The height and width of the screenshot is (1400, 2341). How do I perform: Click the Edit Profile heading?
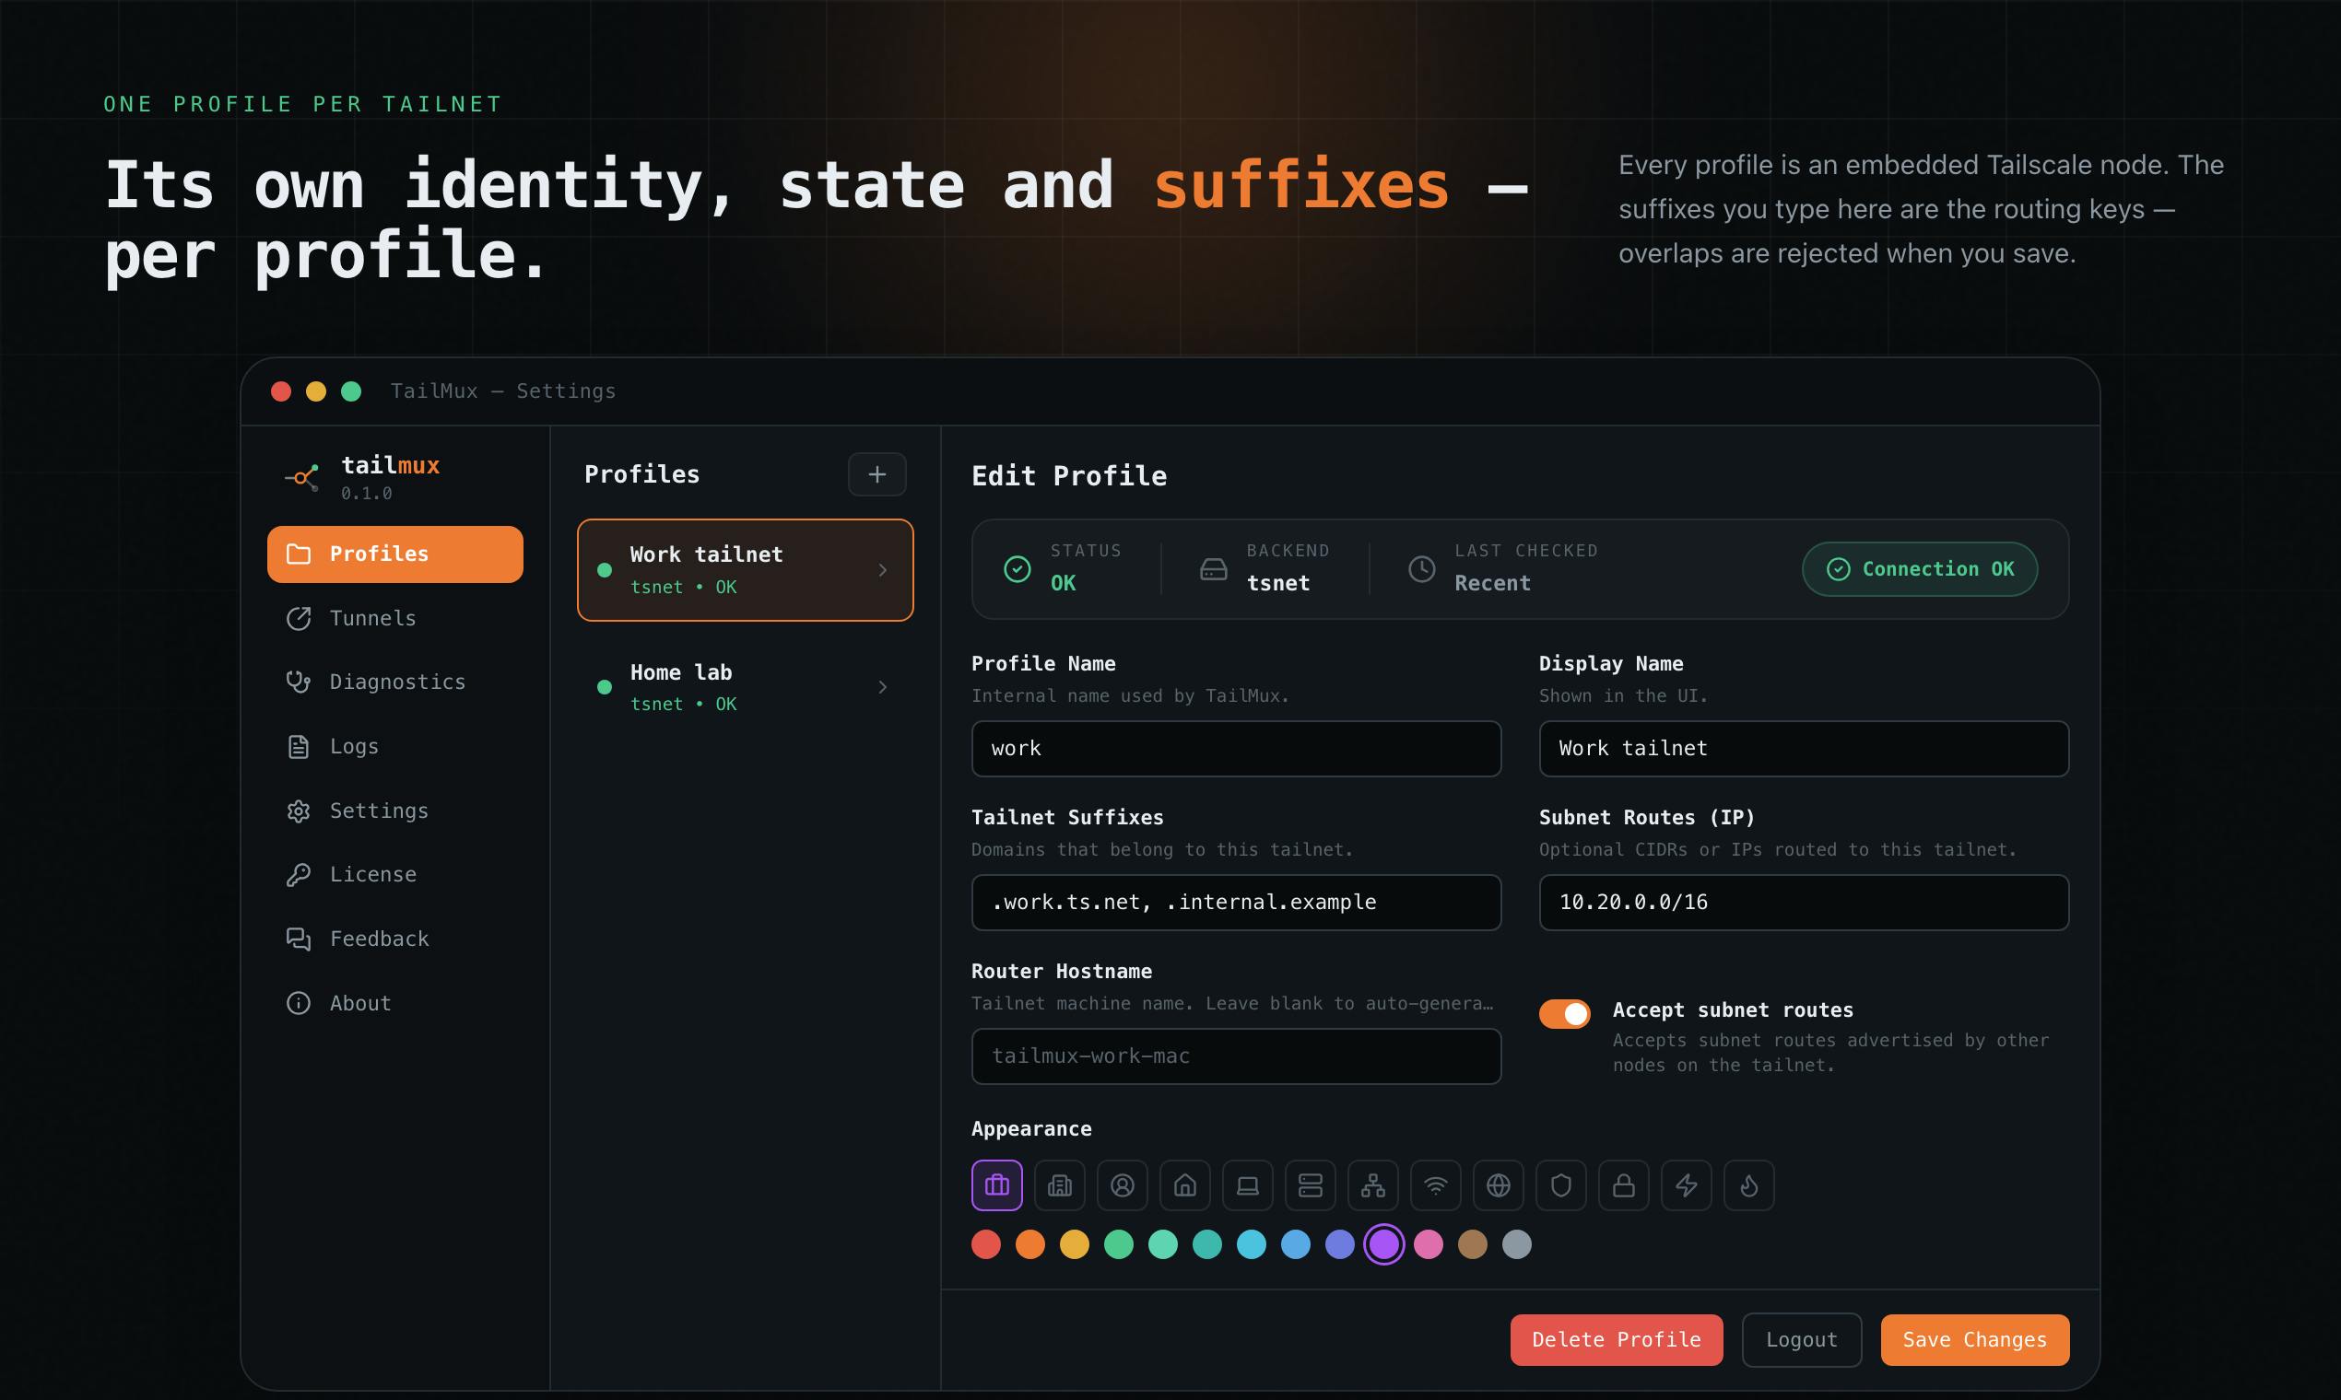click(x=1068, y=476)
